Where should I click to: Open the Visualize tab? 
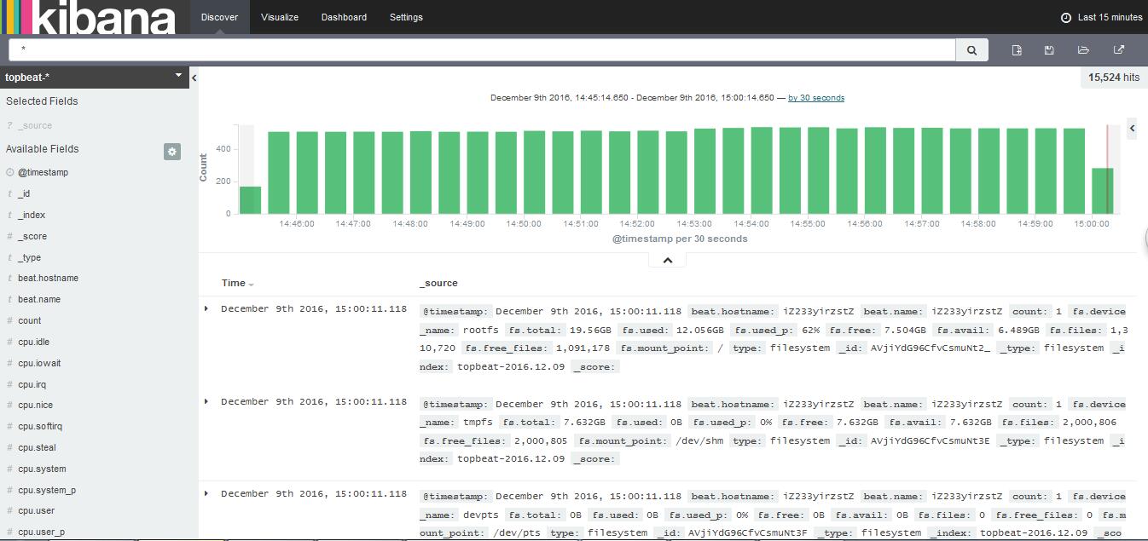pos(280,17)
